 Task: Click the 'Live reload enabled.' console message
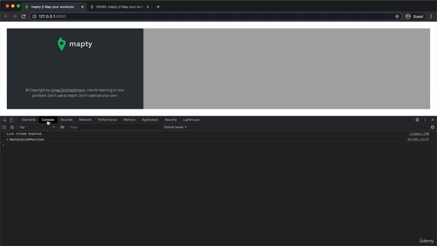click(25, 134)
